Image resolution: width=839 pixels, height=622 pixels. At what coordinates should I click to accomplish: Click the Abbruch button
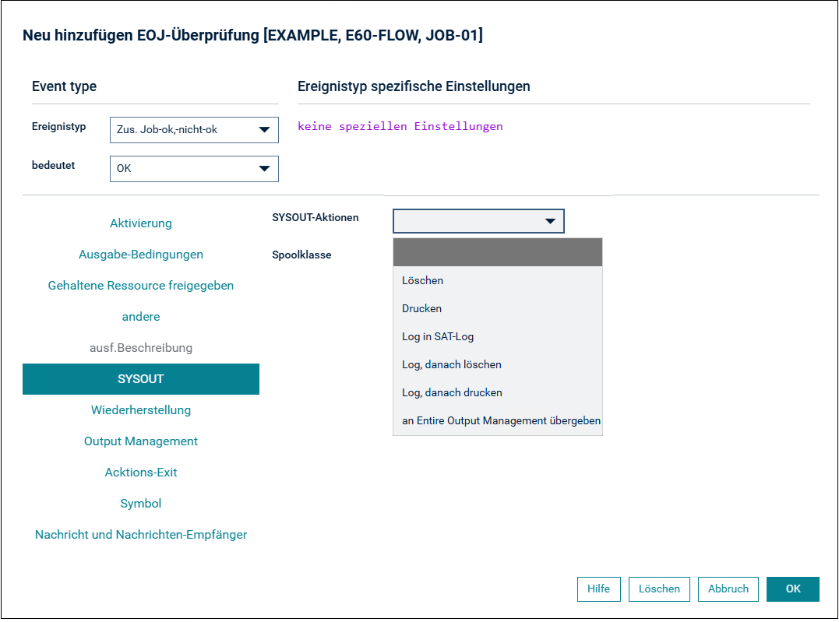(728, 589)
